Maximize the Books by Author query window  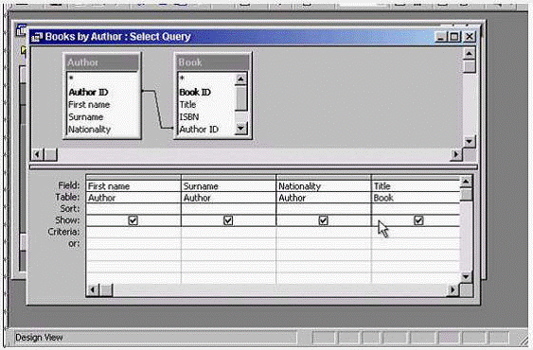tap(454, 37)
